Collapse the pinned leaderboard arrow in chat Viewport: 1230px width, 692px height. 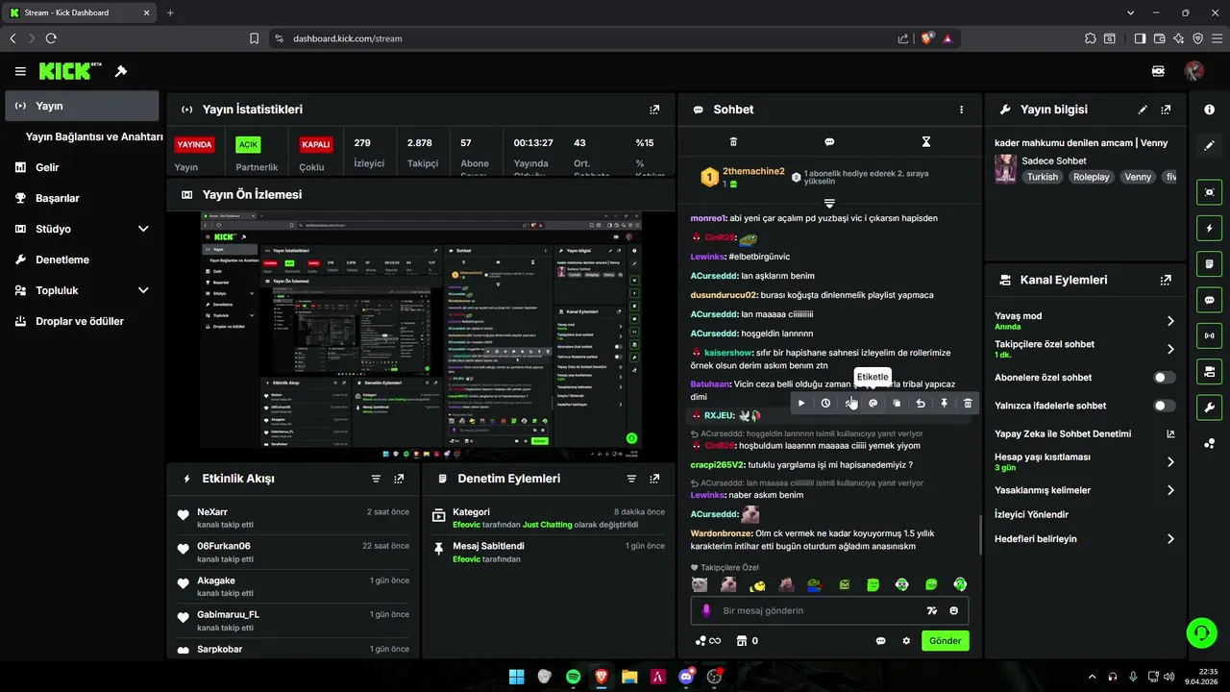click(x=829, y=203)
